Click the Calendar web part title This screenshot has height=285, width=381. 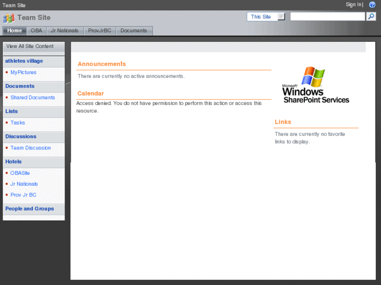coord(91,94)
